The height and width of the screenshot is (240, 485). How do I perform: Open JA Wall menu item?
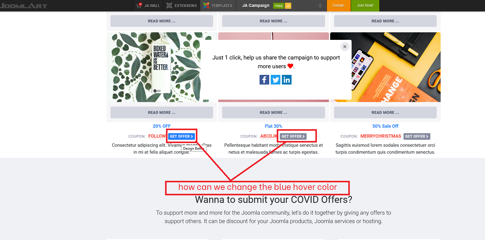(148, 5)
